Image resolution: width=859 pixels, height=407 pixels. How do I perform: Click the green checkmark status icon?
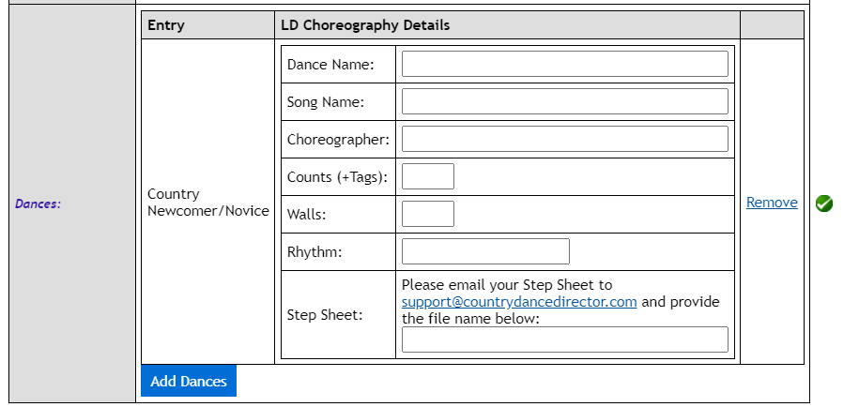824,203
